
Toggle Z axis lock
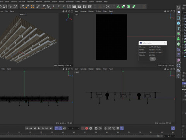[x=64, y=7]
